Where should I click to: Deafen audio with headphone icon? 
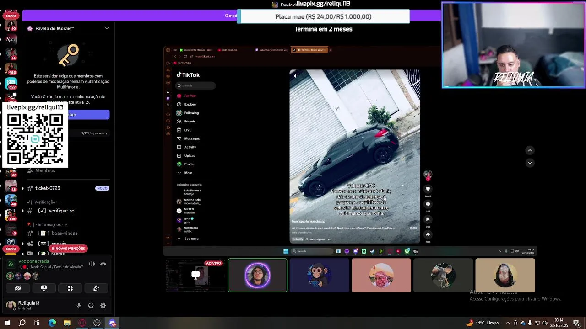(x=91, y=306)
